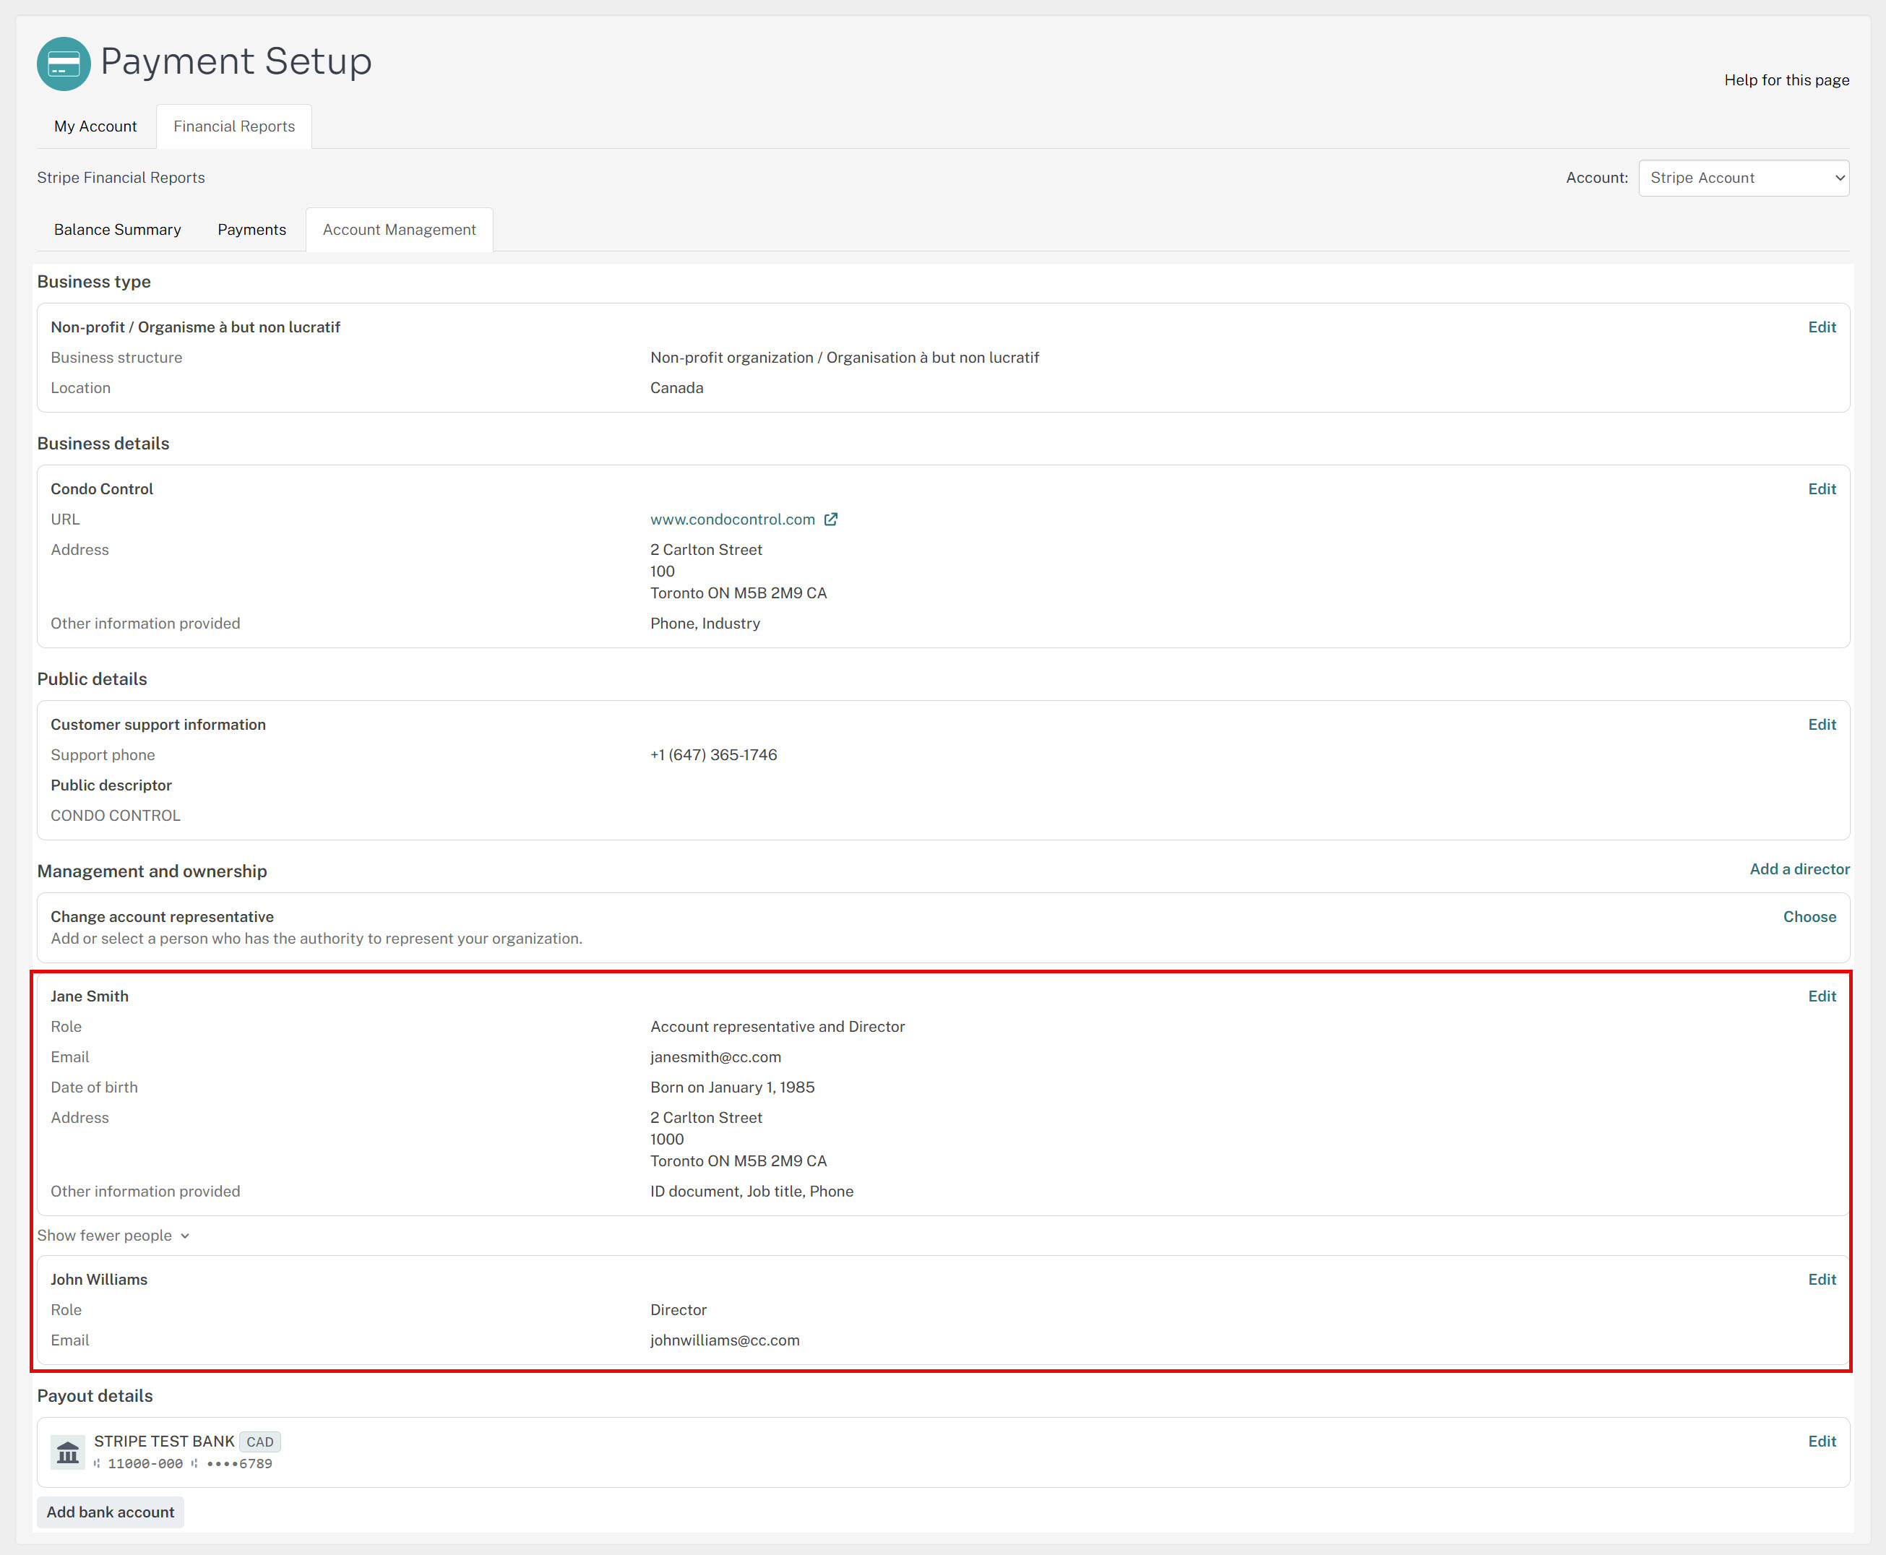Click the Non-profit organization business structure value
Image resolution: width=1886 pixels, height=1555 pixels.
pyautogui.click(x=845, y=358)
